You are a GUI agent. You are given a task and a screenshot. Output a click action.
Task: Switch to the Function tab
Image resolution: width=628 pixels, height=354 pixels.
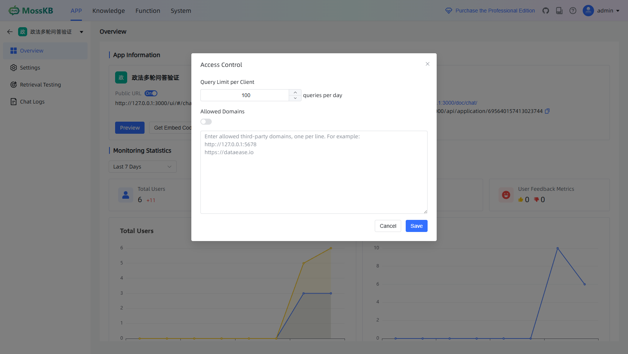pos(148,11)
